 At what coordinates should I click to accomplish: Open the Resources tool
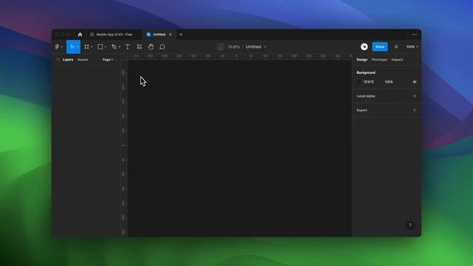[x=139, y=47]
